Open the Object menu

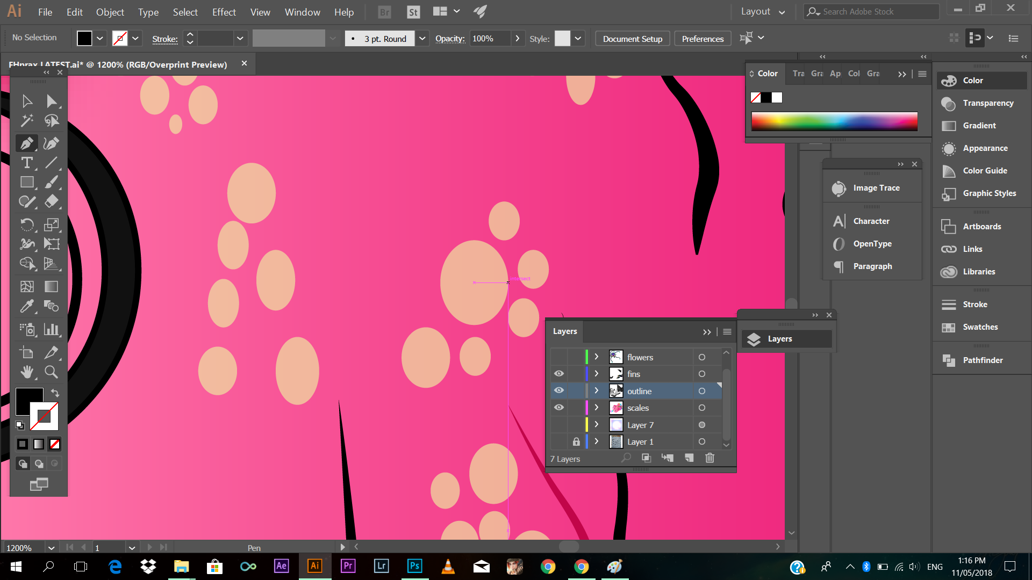click(110, 12)
